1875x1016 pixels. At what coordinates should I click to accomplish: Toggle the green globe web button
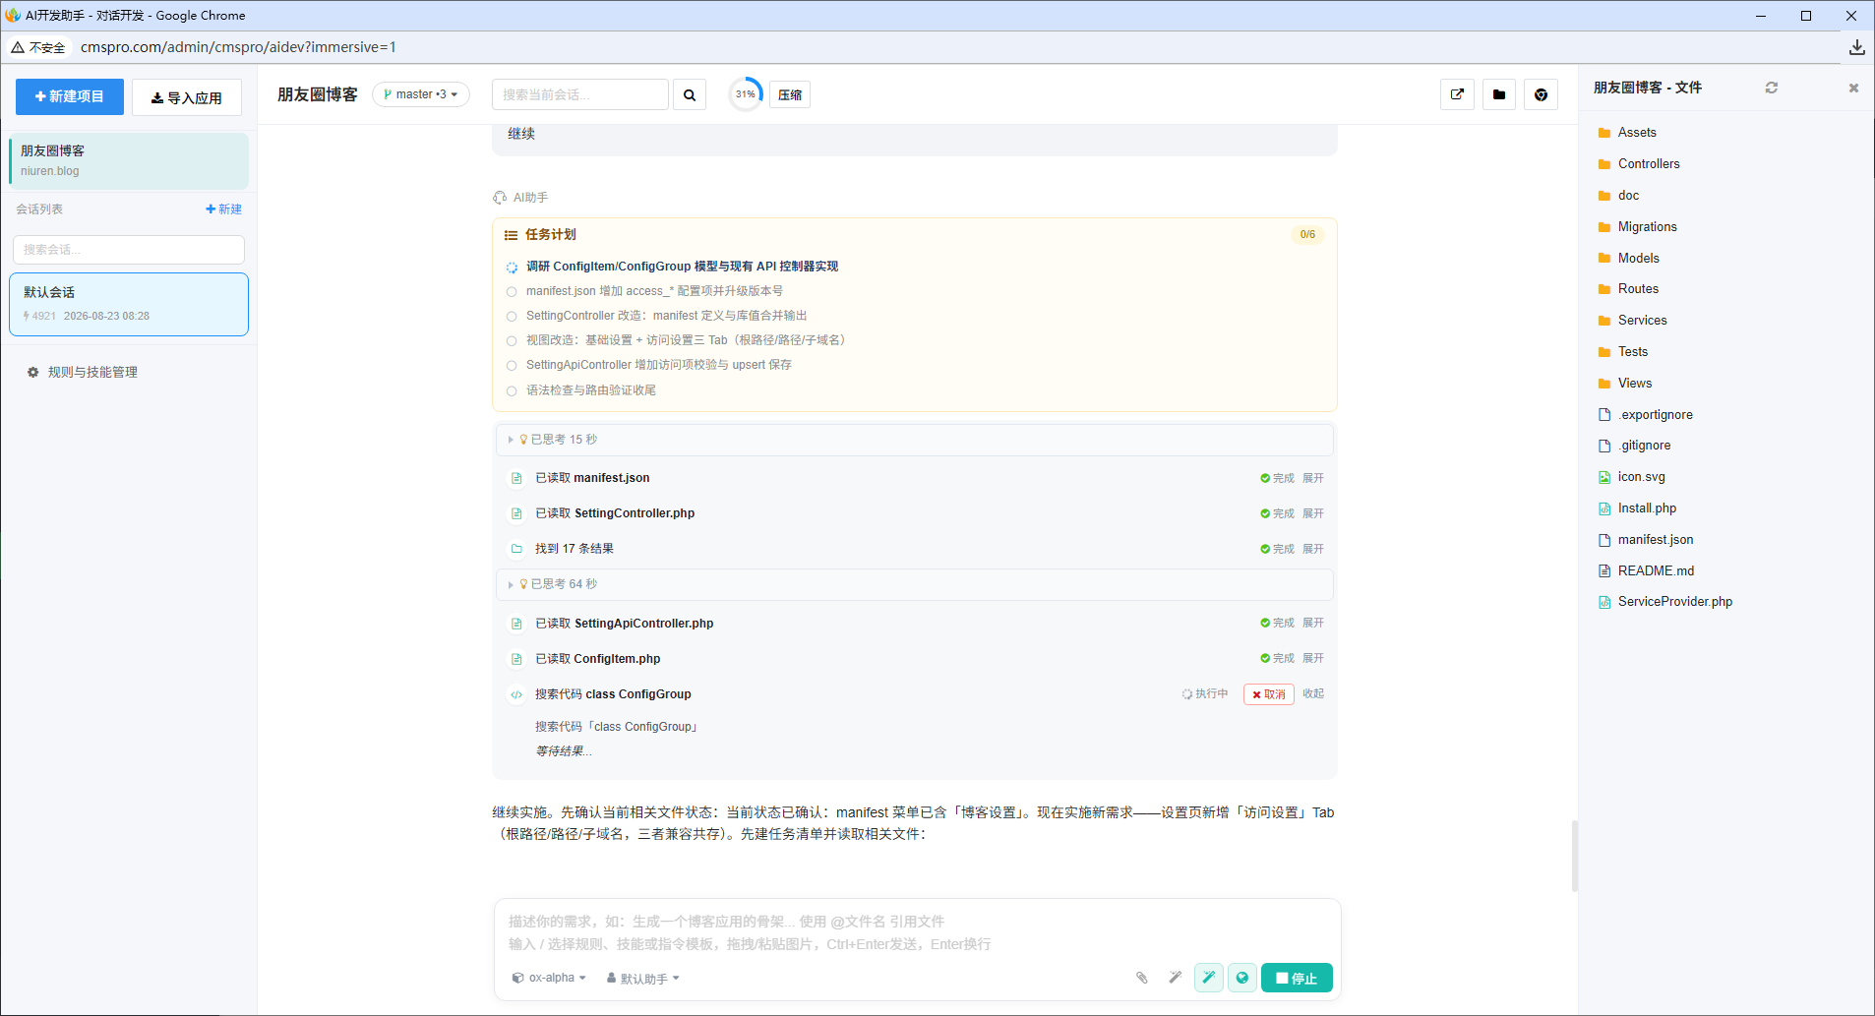(1242, 978)
